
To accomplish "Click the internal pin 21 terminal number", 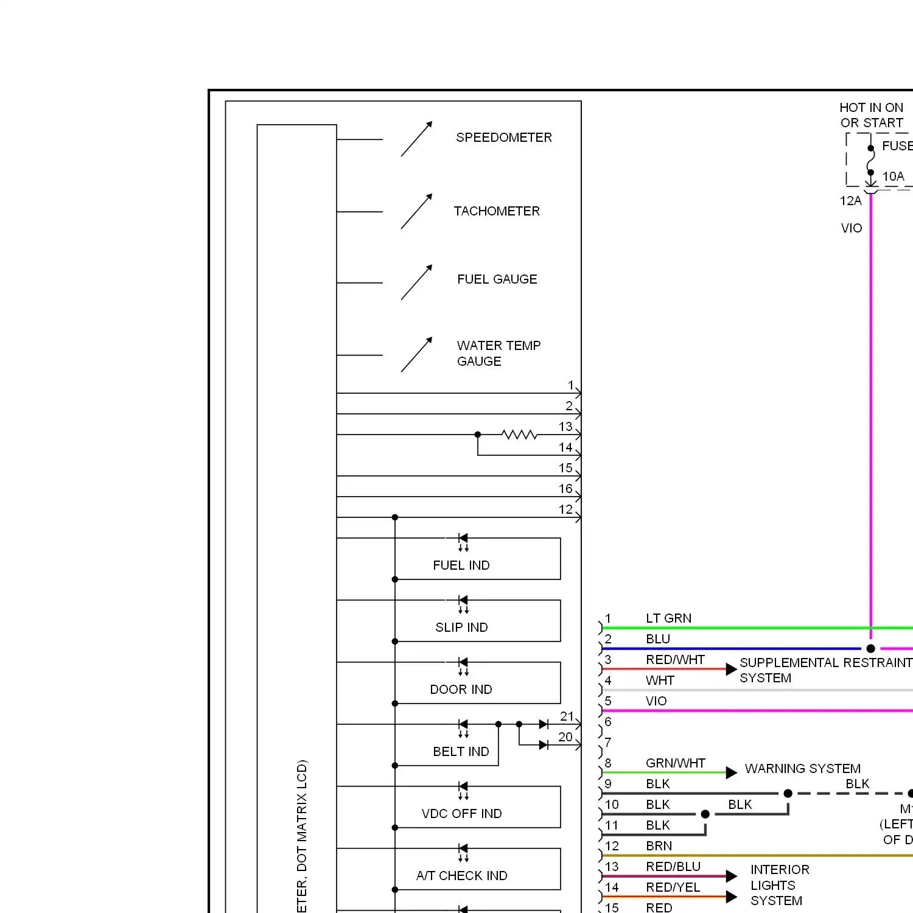I will [567, 716].
